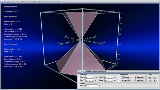Decrease Zoom with left arrow
Viewport: 160px width, 90px height.
click(105, 80)
